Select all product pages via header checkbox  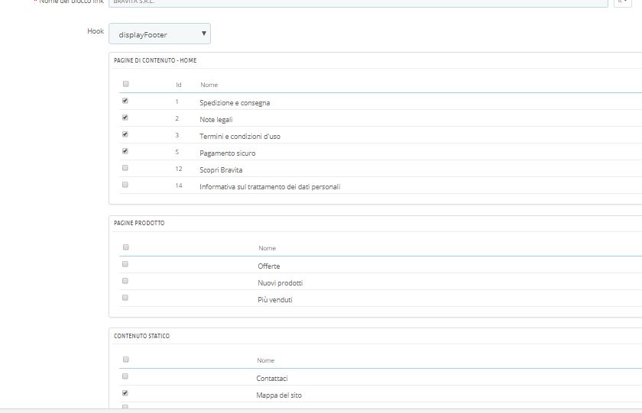[125, 247]
